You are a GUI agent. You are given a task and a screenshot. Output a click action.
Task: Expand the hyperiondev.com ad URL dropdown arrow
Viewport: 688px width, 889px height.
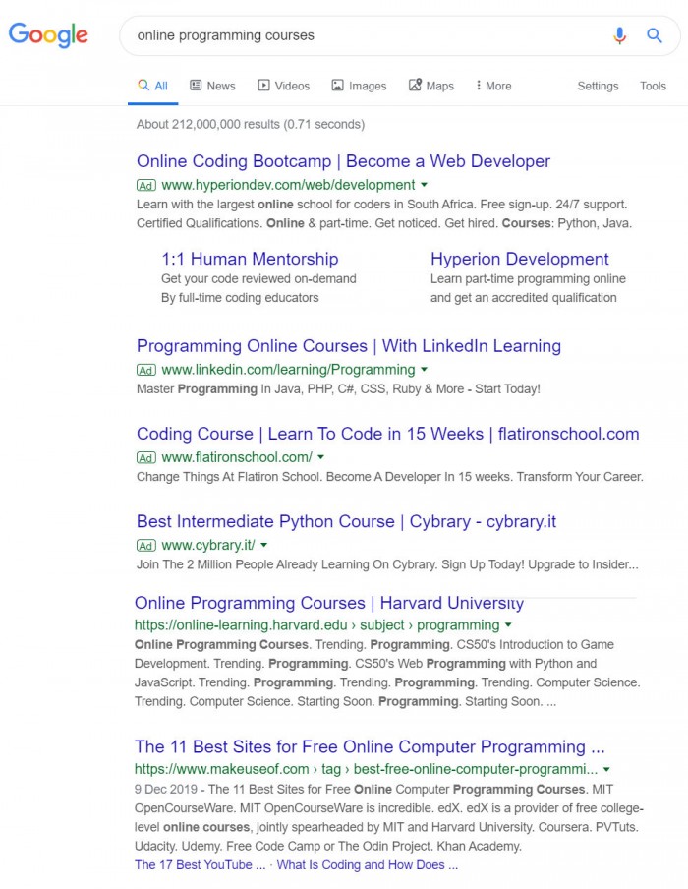[425, 185]
